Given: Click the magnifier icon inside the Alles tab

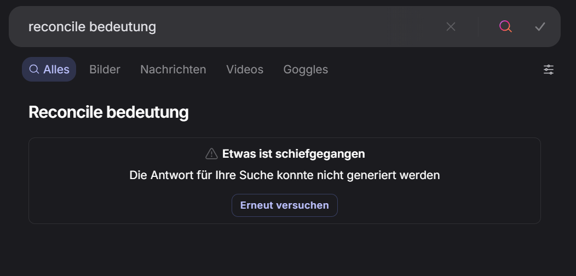Looking at the screenshot, I should pyautogui.click(x=34, y=70).
